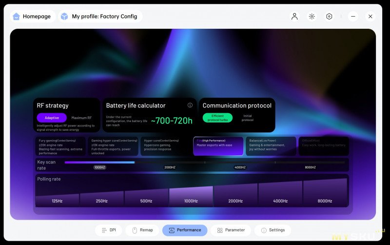This screenshot has height=245, width=390.
Task: Open the Parameter tab
Action: pyautogui.click(x=231, y=230)
